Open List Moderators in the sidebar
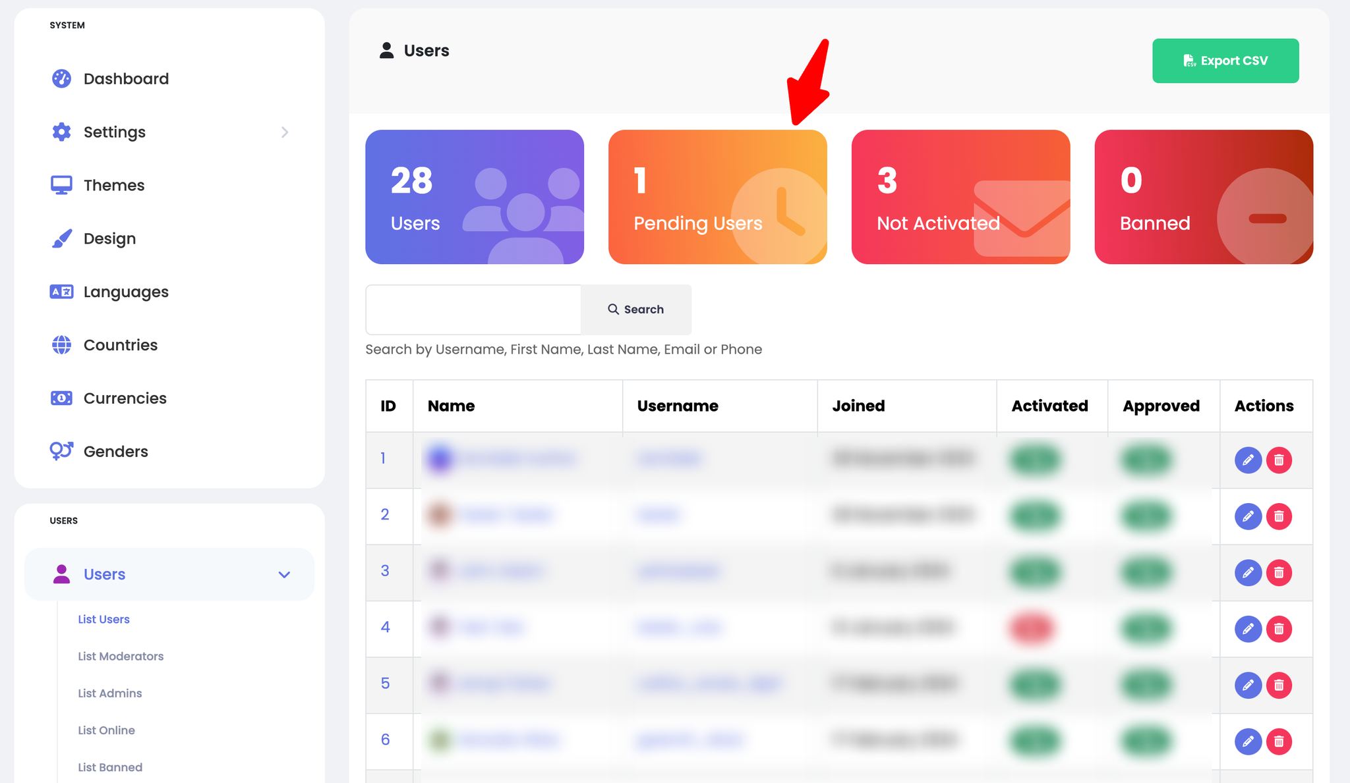Screen dimensions: 1350x783 coord(121,656)
